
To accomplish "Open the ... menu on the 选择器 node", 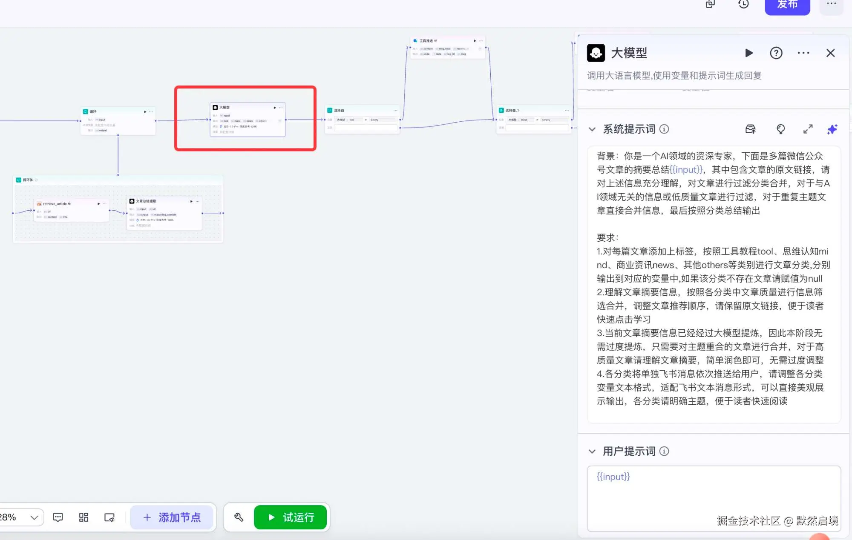I will coord(395,110).
